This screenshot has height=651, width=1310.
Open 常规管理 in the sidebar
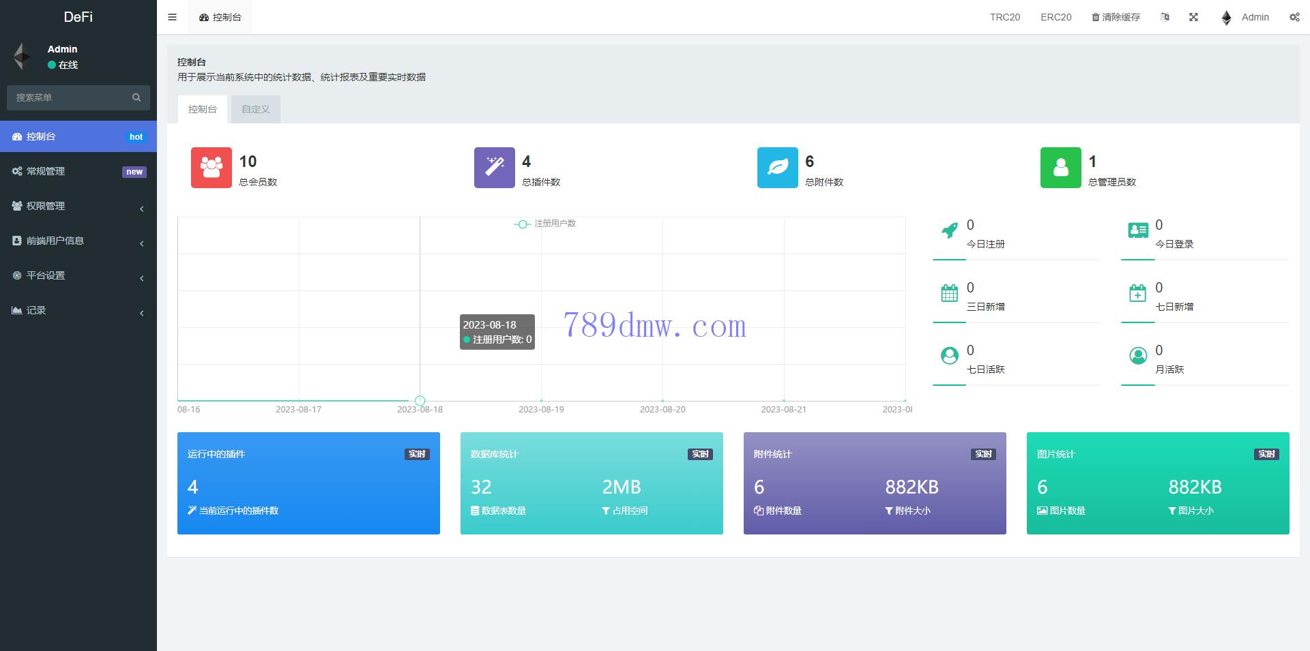pyautogui.click(x=78, y=171)
